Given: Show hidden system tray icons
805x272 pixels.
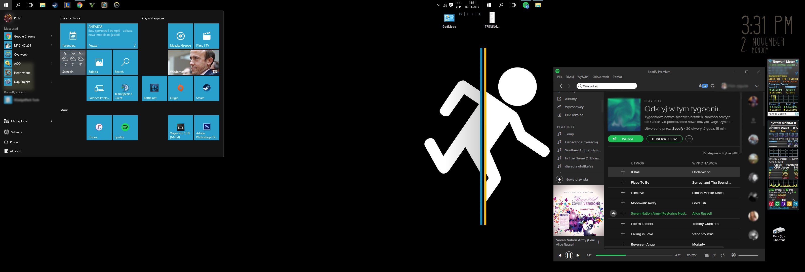Looking at the screenshot, I should (438, 5).
